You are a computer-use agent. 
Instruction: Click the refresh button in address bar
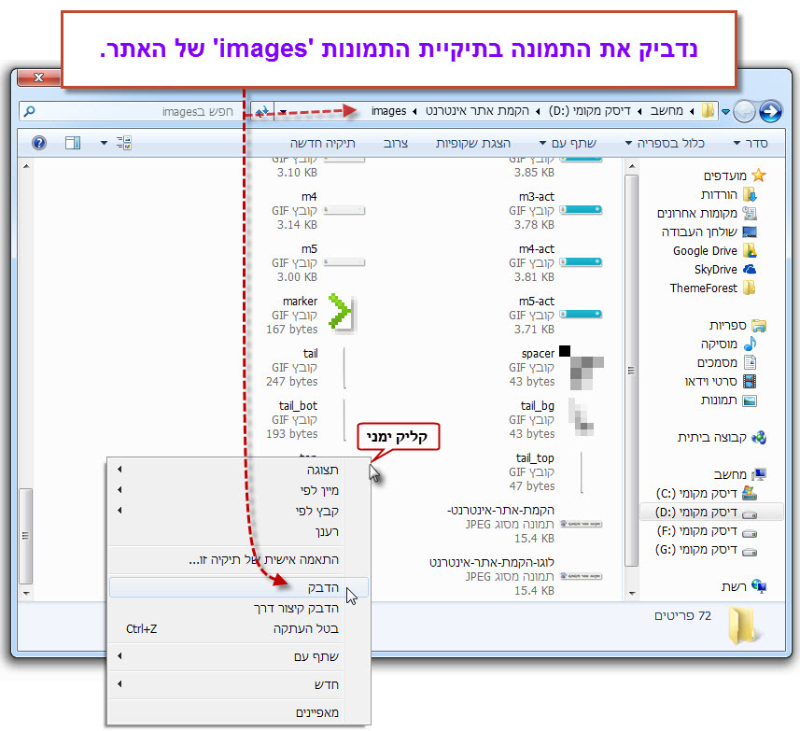(262, 111)
